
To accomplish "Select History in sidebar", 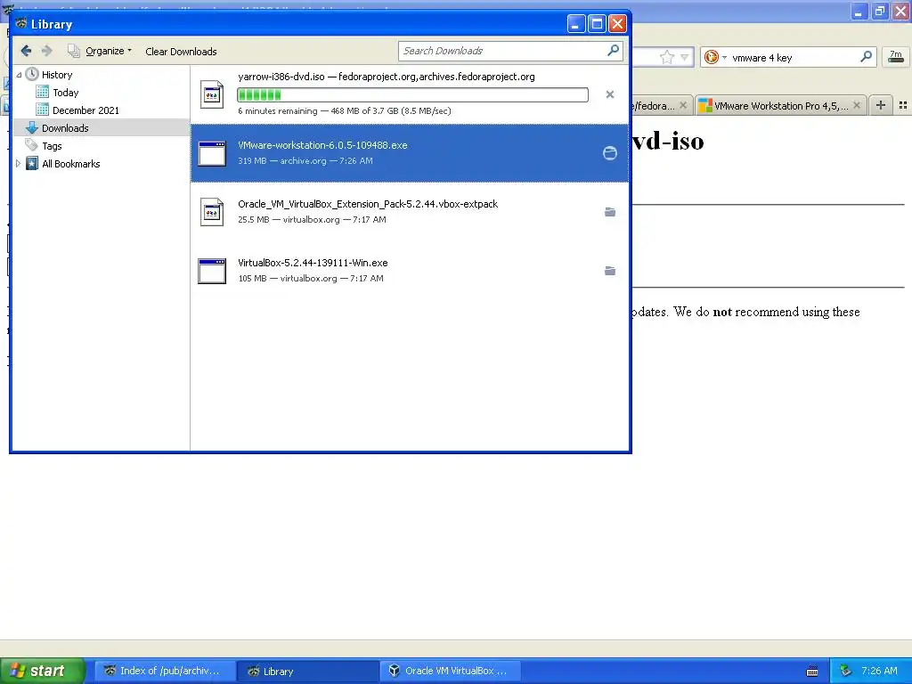I will click(x=57, y=75).
